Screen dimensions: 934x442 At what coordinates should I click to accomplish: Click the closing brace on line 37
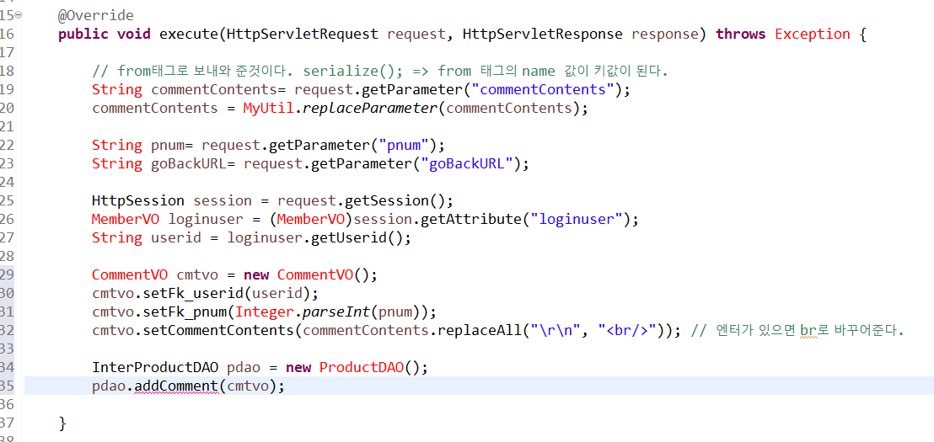point(62,423)
